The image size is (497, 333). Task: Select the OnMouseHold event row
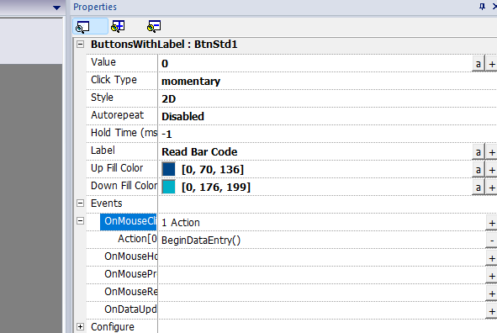point(130,256)
